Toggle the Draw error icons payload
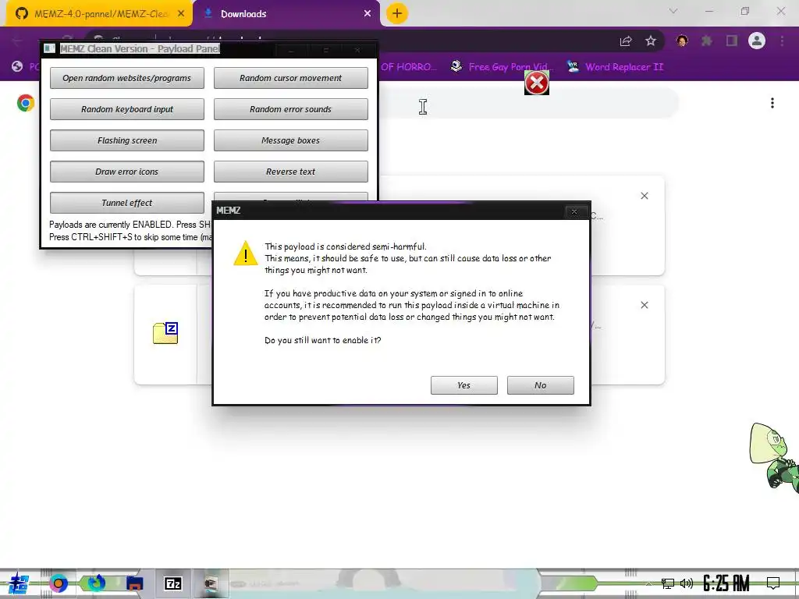 pos(127,171)
